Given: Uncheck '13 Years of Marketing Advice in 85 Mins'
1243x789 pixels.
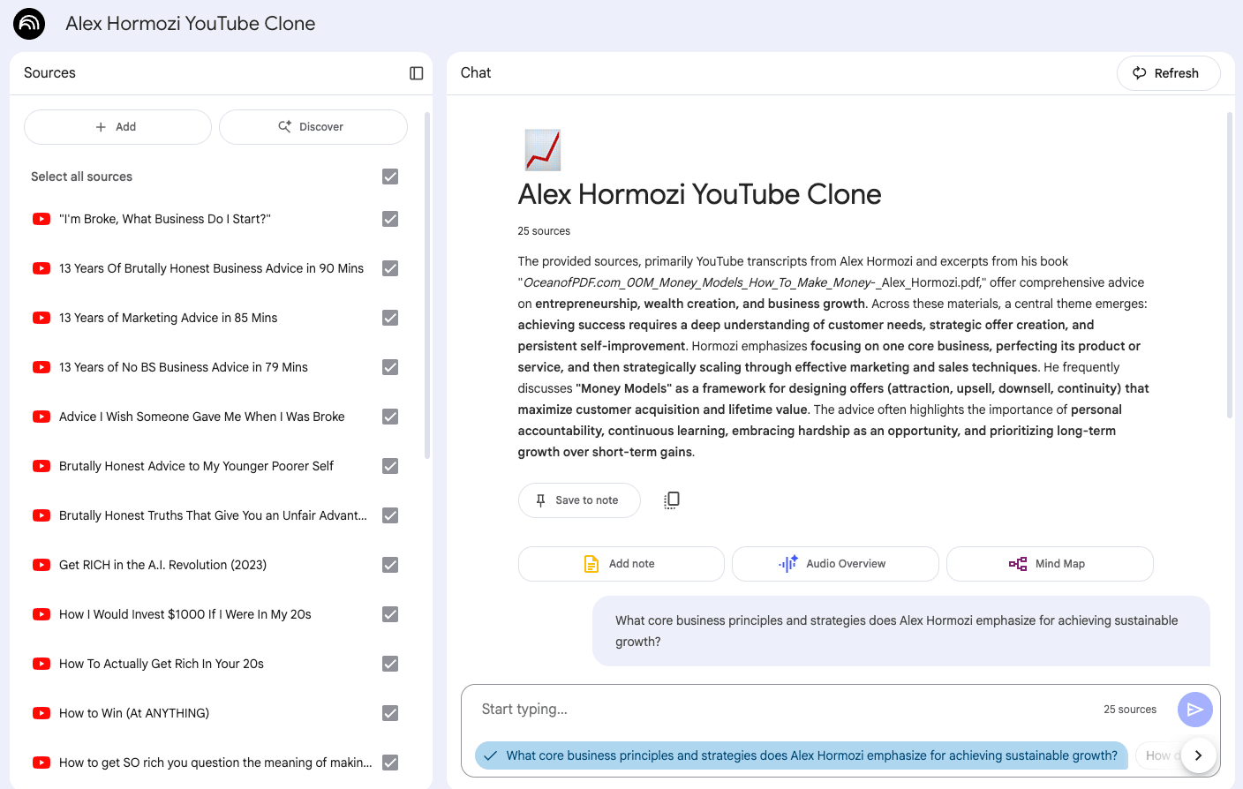Looking at the screenshot, I should tap(390, 318).
